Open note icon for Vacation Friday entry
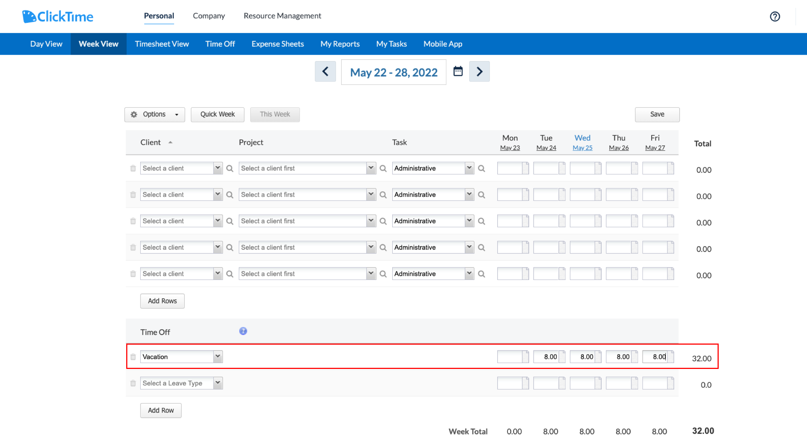 (670, 357)
